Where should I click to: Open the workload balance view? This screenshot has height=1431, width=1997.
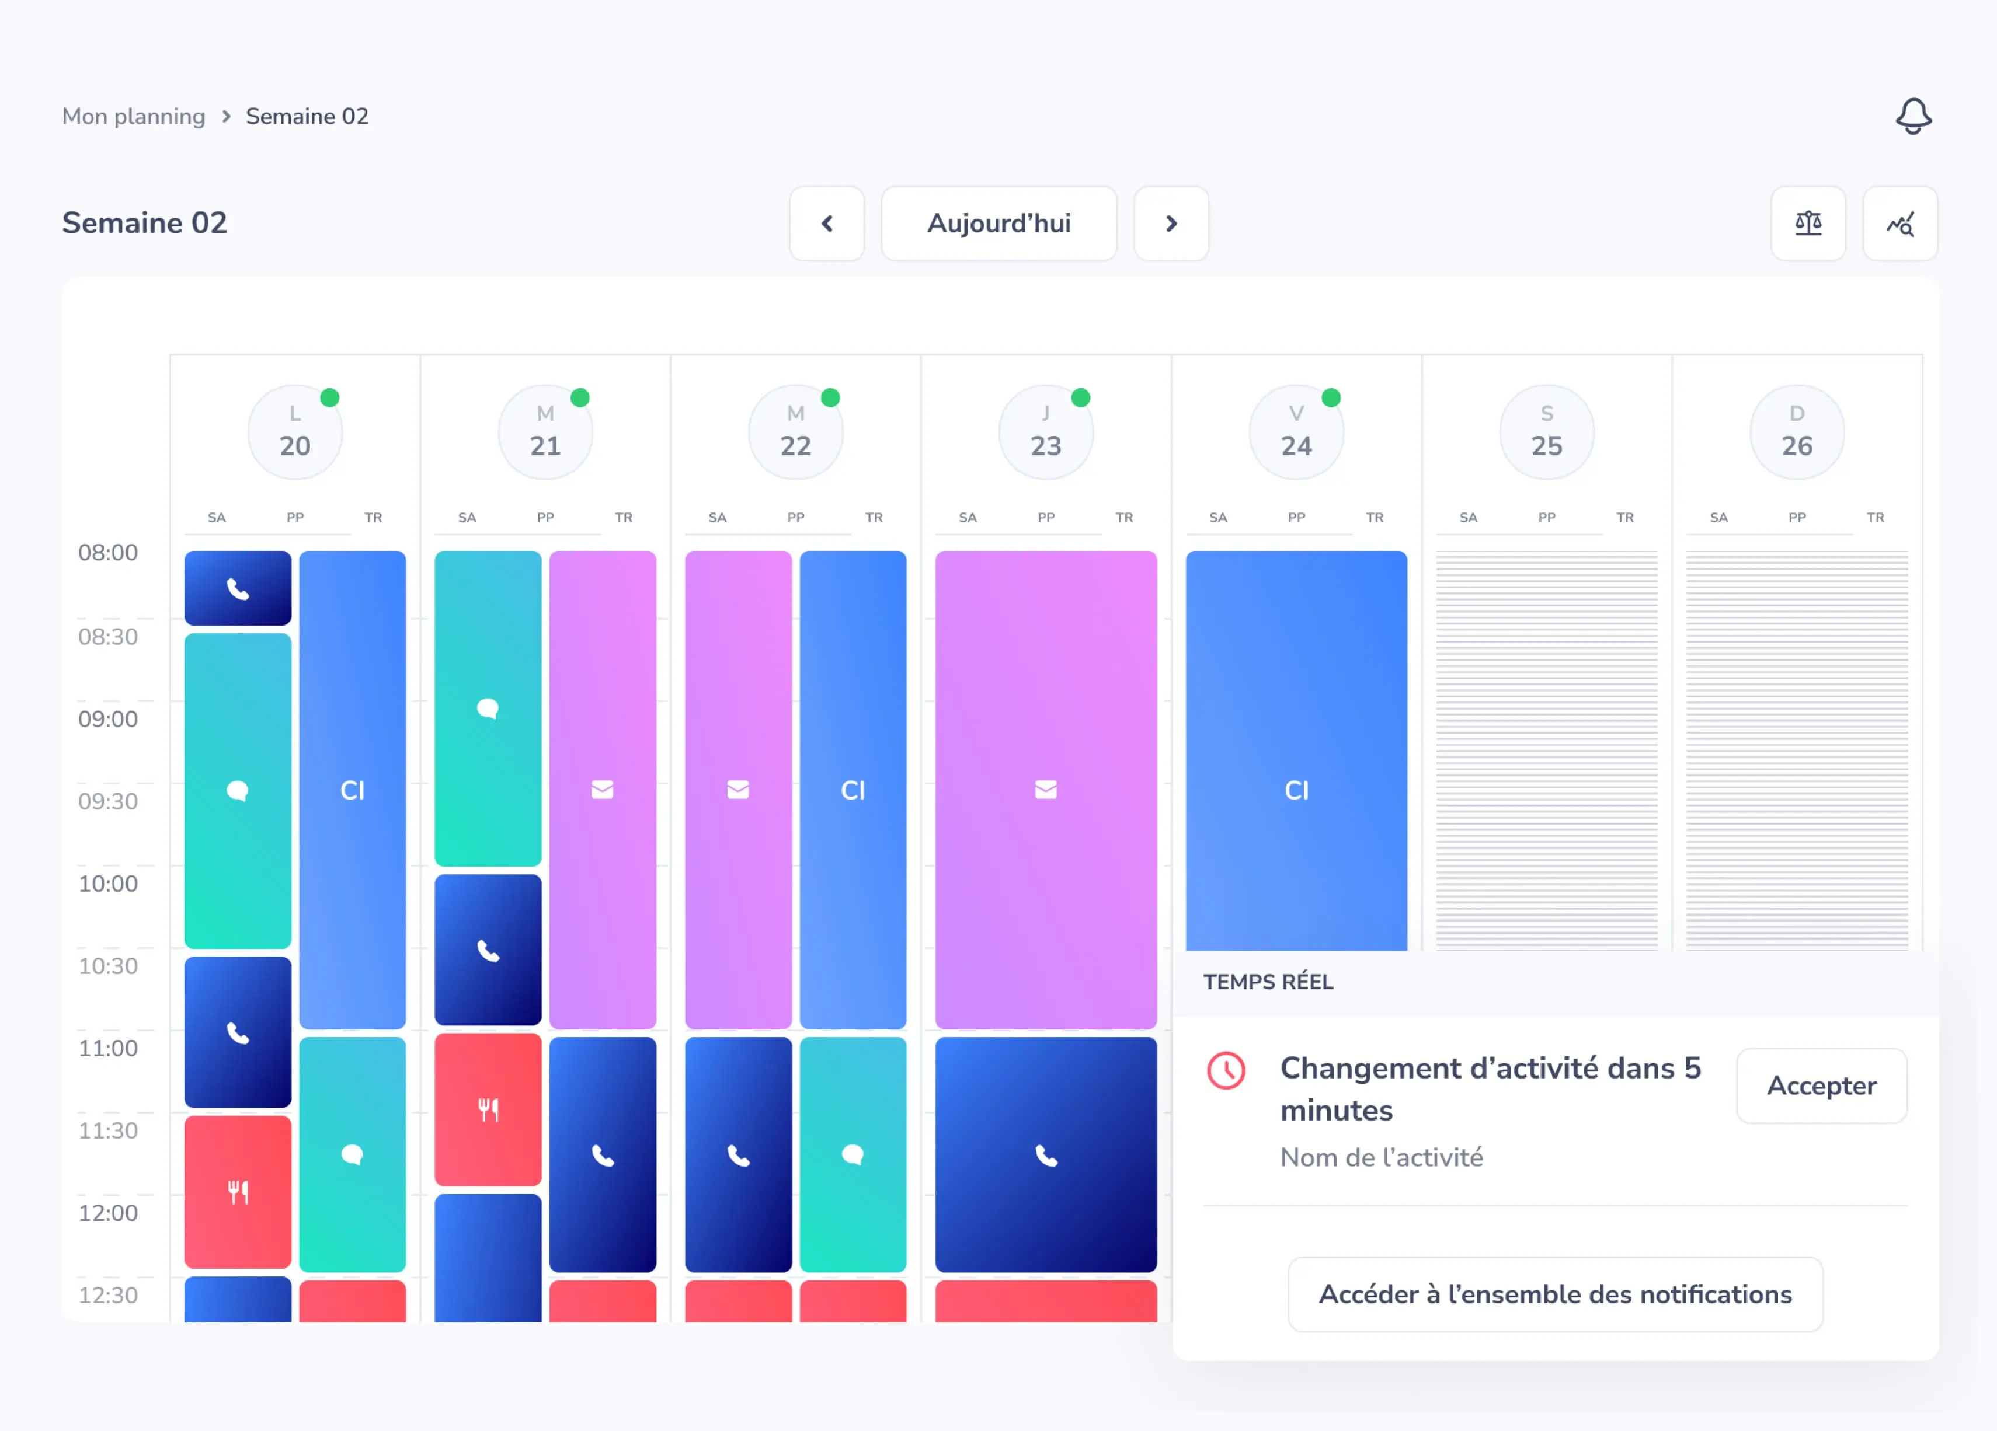1808,224
